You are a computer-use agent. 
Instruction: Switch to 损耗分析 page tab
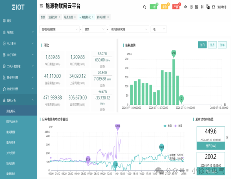pyautogui.click(x=102, y=17)
